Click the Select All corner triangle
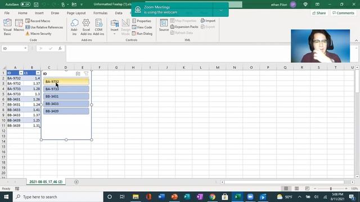 click(x=4, y=67)
